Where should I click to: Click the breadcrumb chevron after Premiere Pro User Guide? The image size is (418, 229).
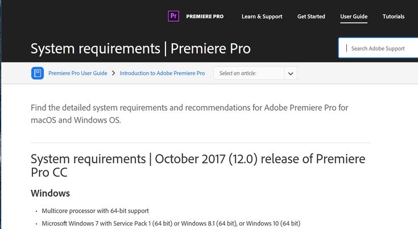point(114,73)
